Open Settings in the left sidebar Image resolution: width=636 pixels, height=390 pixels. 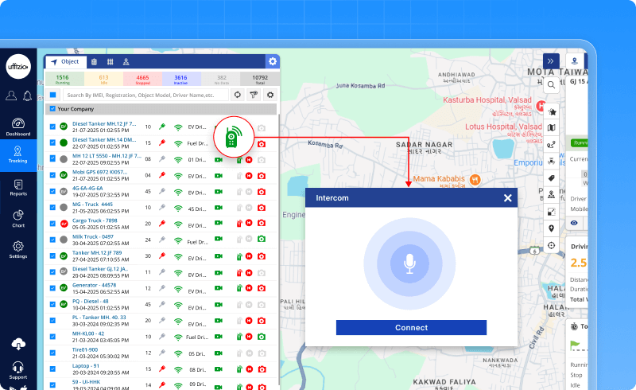tap(18, 249)
